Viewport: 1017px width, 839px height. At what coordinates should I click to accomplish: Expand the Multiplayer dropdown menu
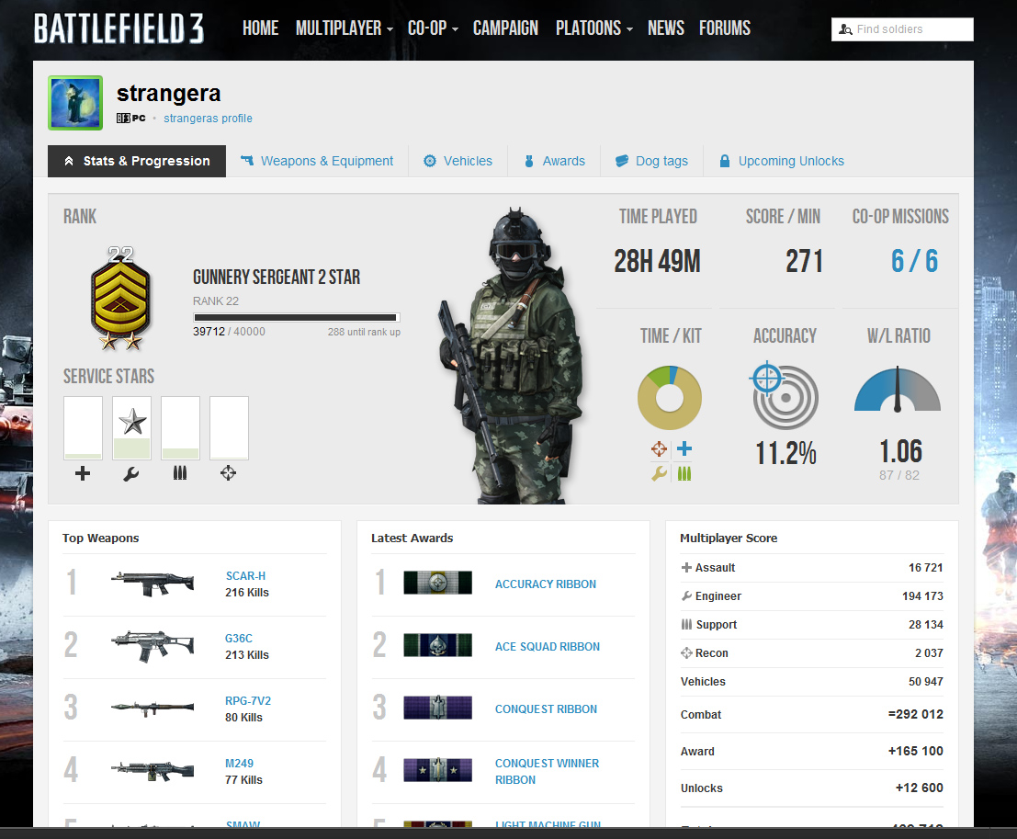point(344,28)
